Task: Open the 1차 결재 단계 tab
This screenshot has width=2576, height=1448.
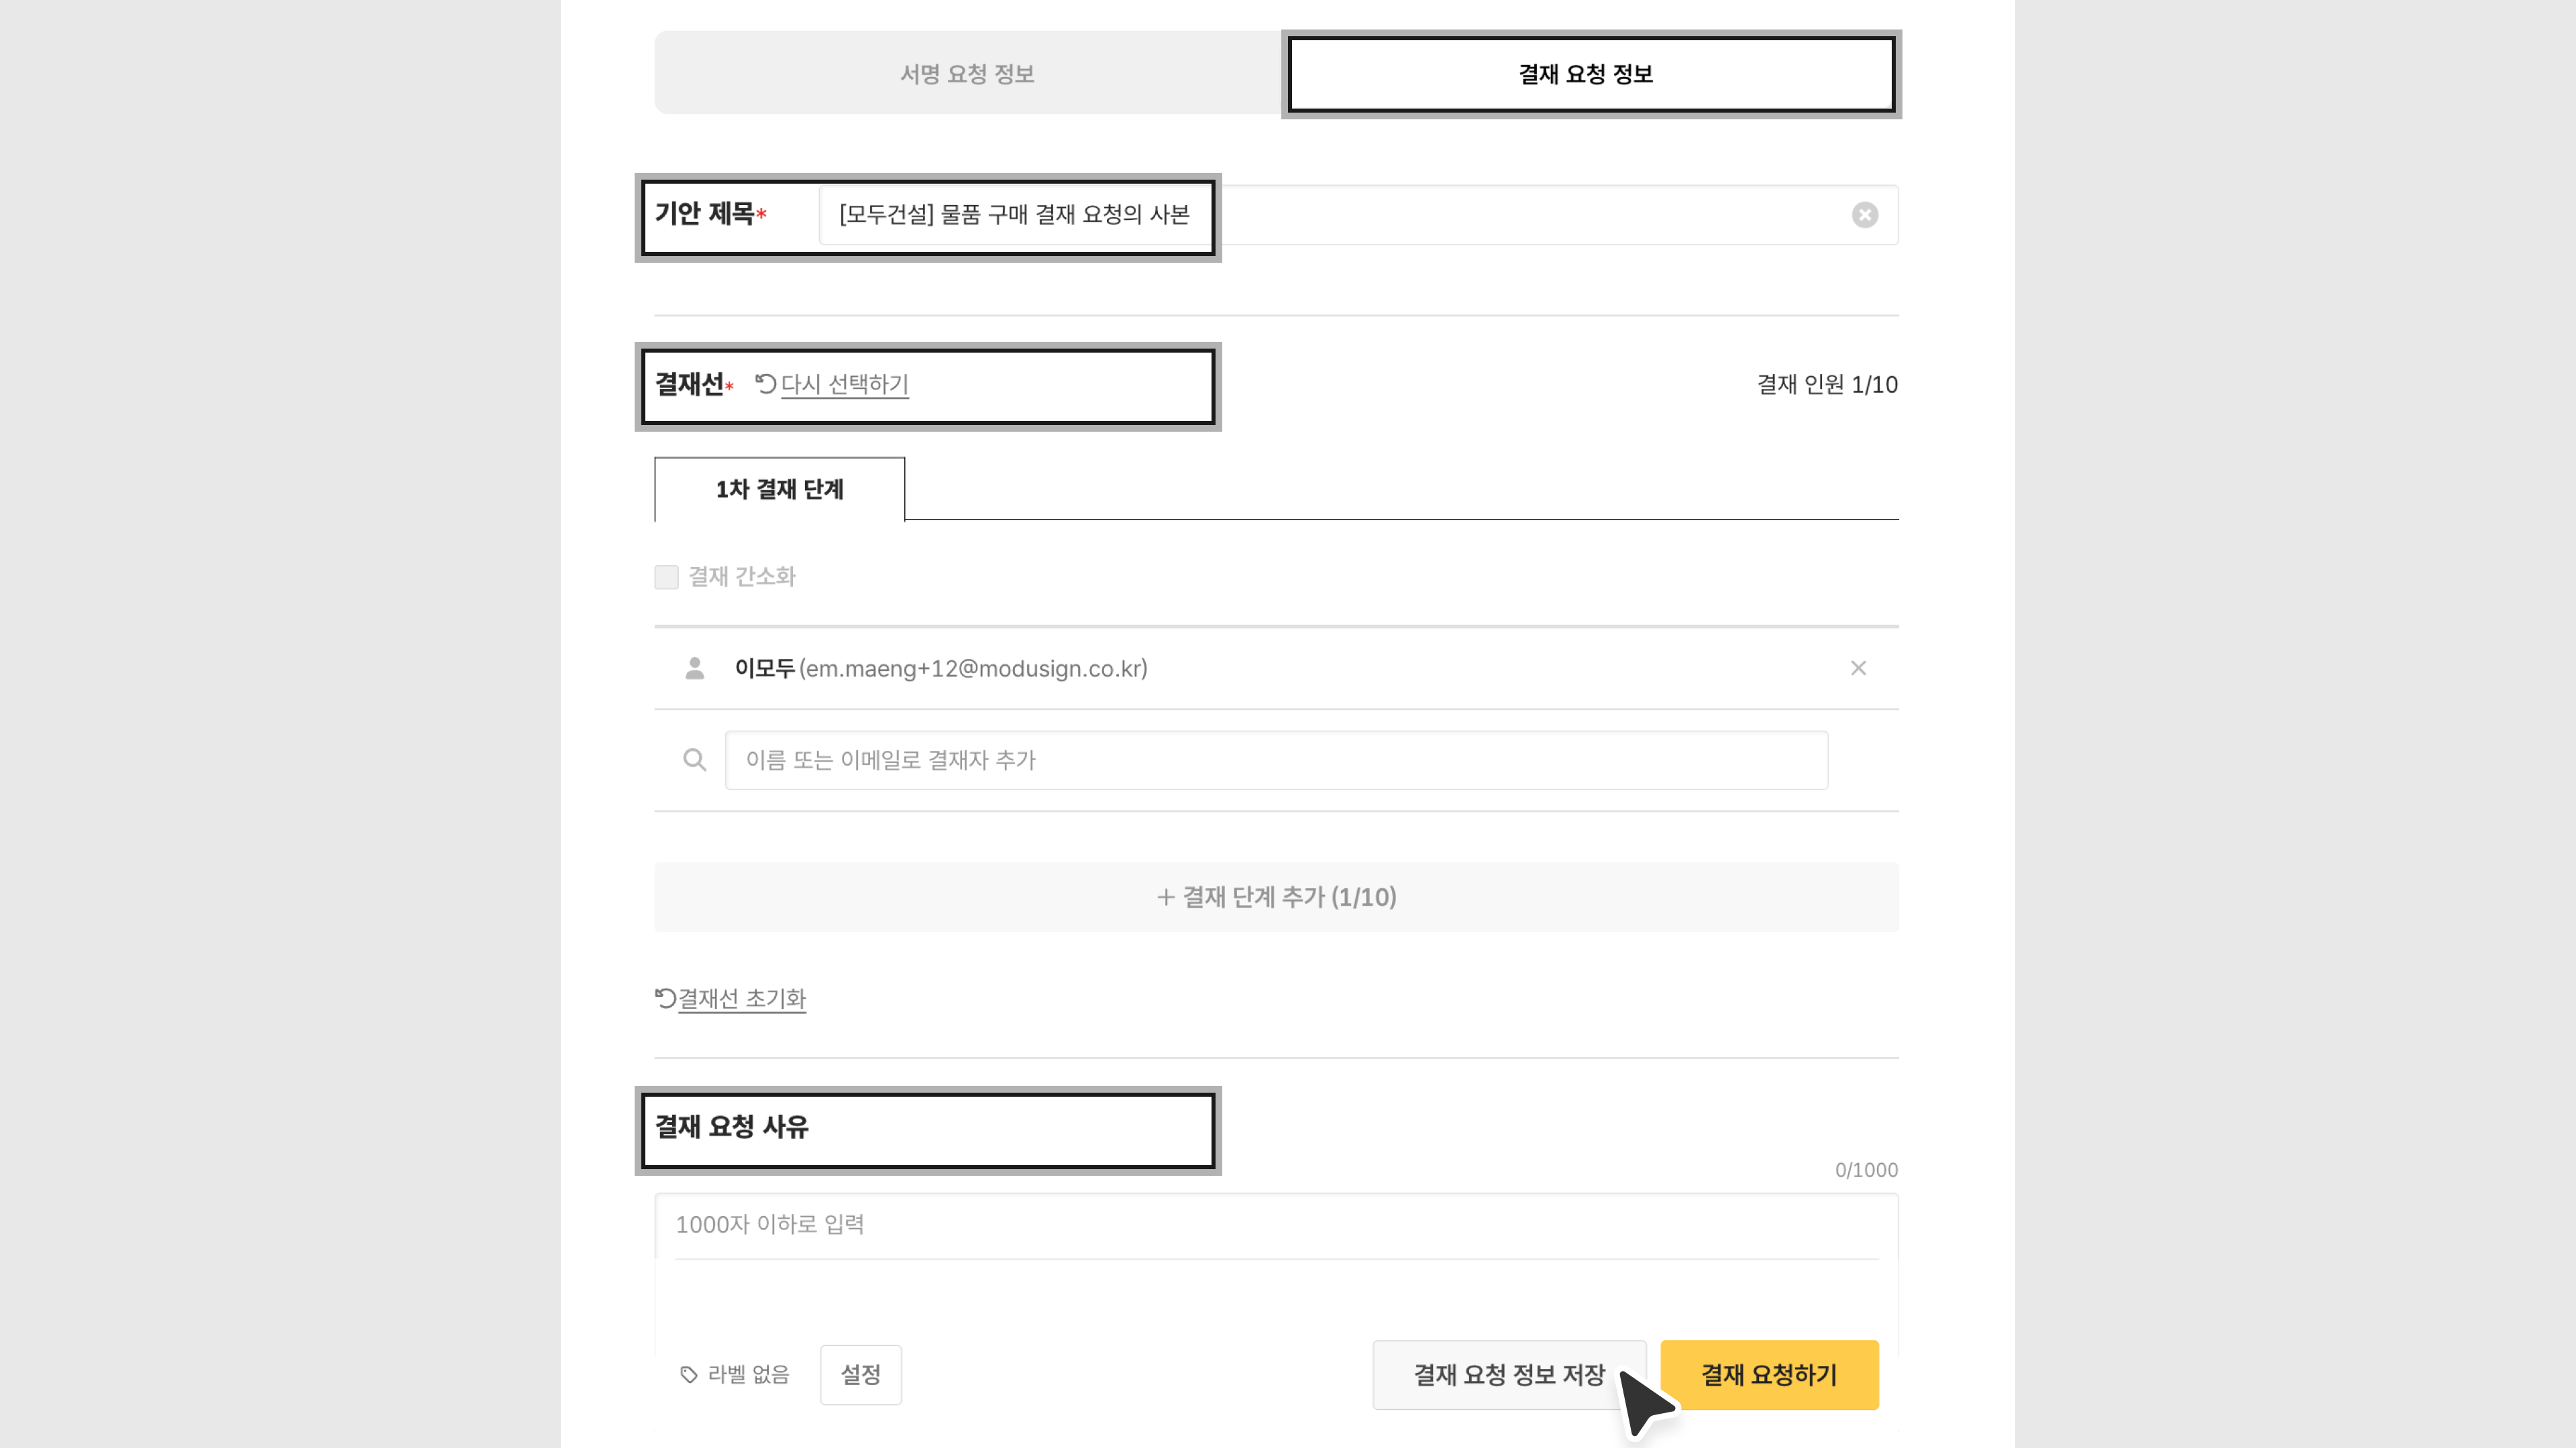Action: pyautogui.click(x=779, y=489)
